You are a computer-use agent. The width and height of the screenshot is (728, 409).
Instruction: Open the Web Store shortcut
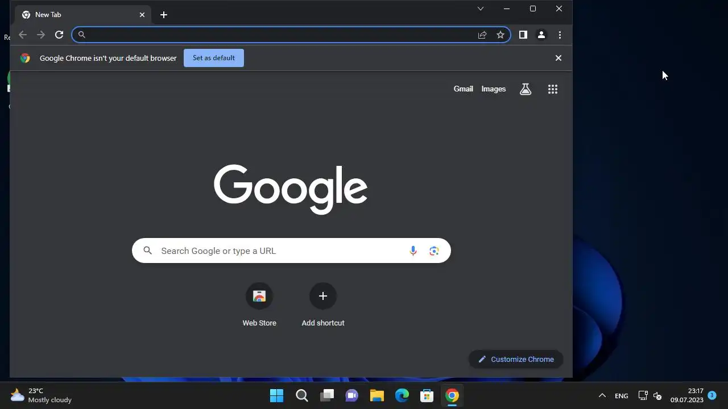(259, 305)
